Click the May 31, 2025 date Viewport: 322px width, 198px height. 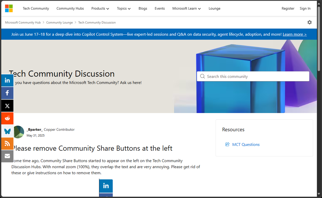[35, 135]
